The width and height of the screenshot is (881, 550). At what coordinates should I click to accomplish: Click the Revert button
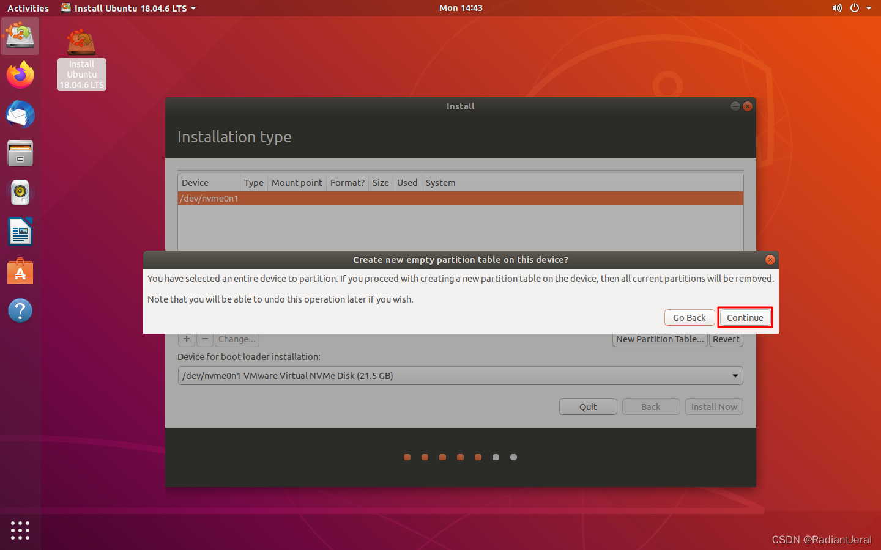[726, 339]
